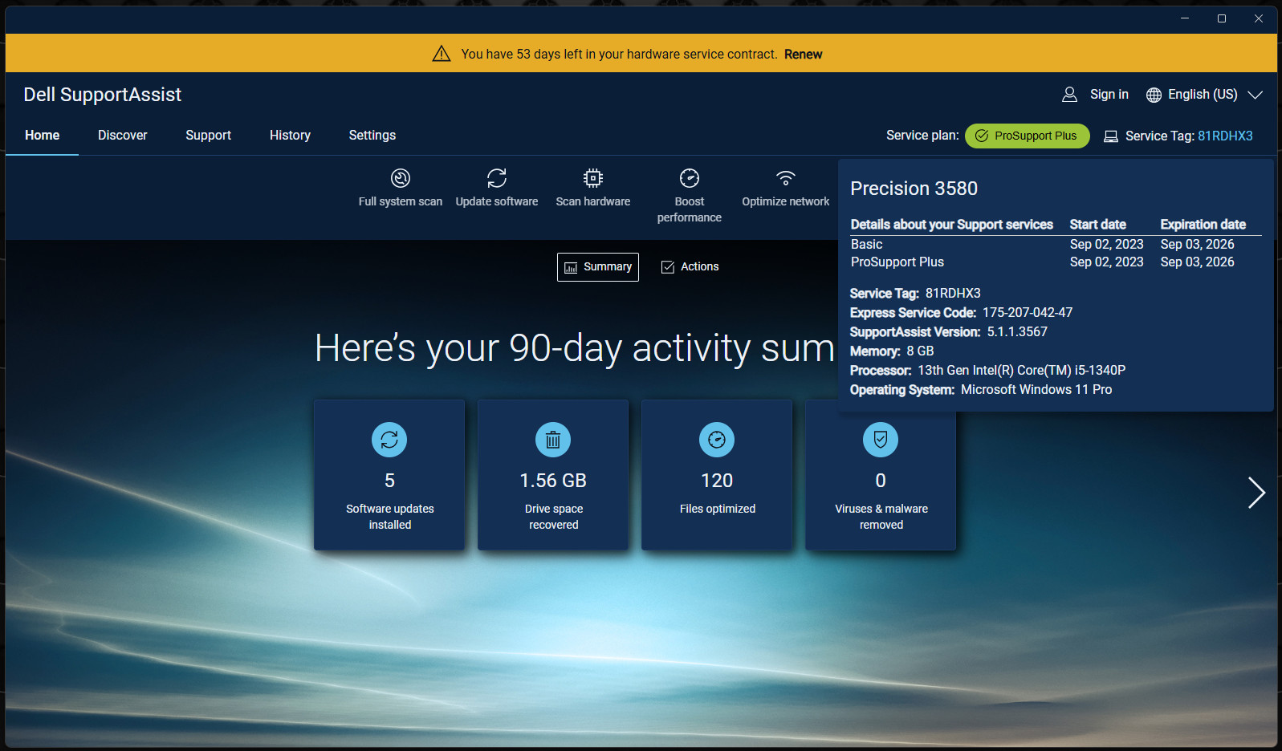Click the Update software icon

click(x=497, y=178)
